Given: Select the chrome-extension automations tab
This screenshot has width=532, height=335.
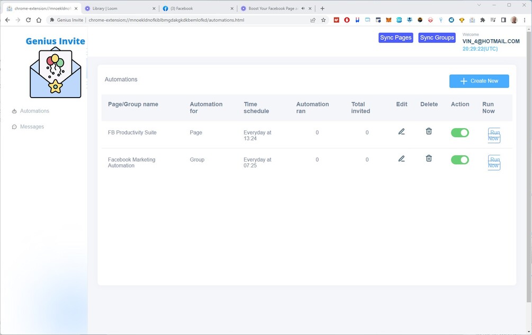Looking at the screenshot, I should 42,8.
